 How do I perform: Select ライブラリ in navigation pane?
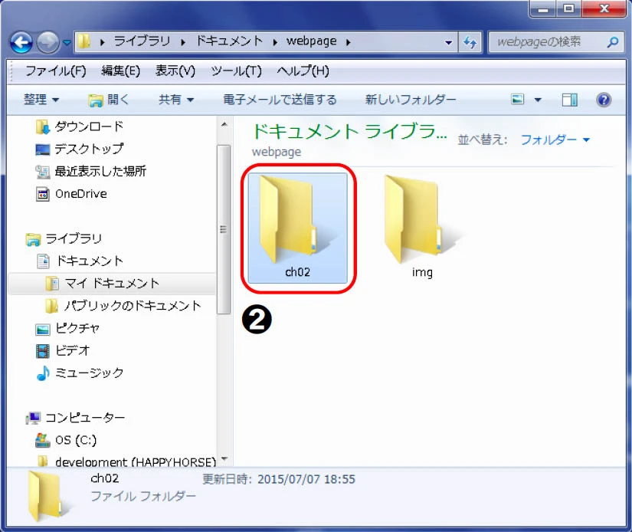click(x=73, y=238)
